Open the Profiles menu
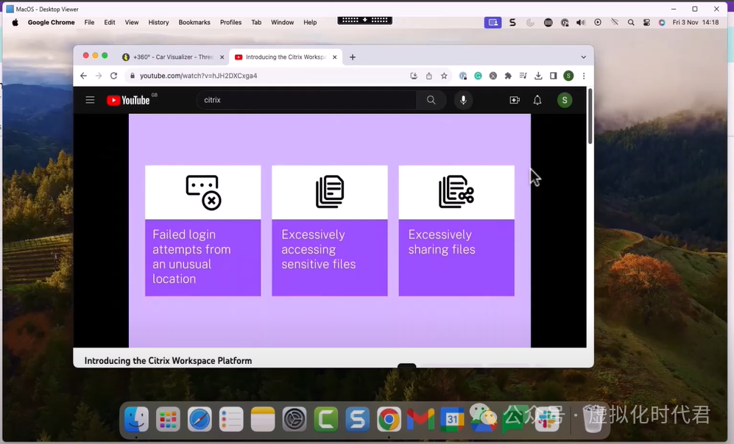Image resolution: width=734 pixels, height=444 pixels. [x=230, y=23]
